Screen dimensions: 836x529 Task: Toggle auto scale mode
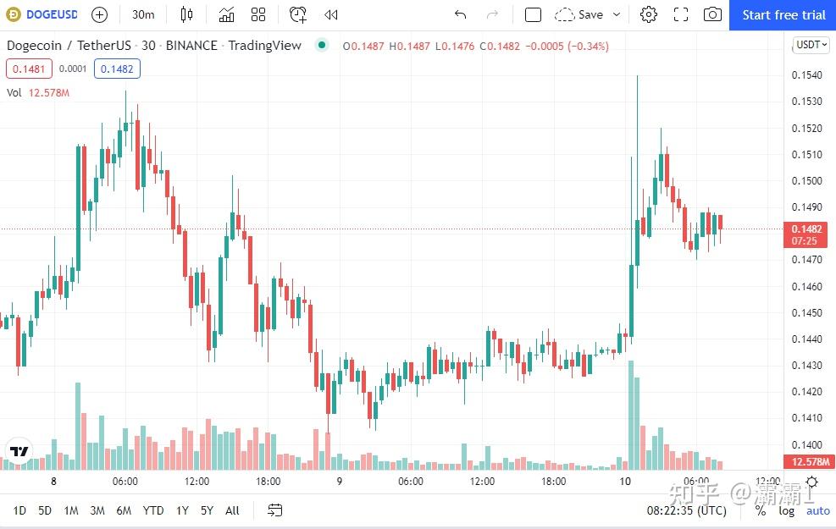[x=818, y=510]
